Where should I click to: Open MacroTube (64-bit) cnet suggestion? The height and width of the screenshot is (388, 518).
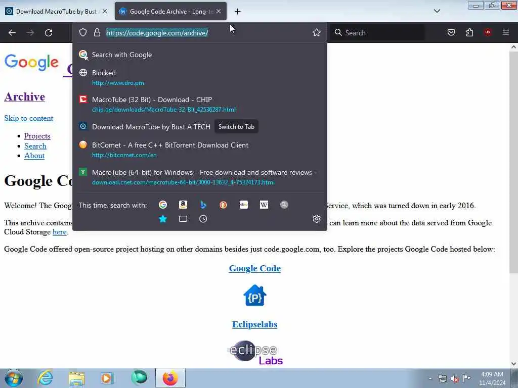pos(199,177)
